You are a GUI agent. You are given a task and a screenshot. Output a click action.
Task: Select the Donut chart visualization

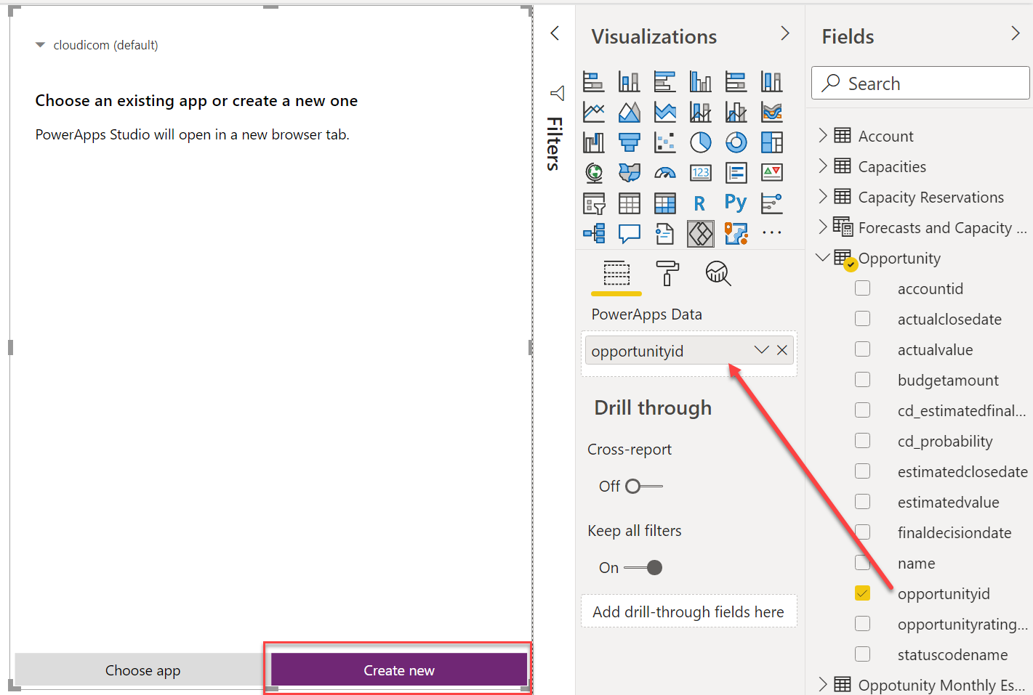point(736,142)
